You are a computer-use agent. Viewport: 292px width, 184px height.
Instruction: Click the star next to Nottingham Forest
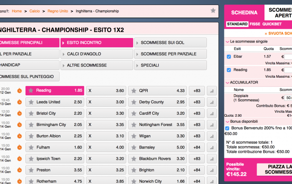coord(134,125)
